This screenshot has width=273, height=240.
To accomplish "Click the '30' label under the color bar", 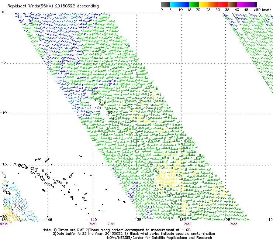I will [218, 10].
